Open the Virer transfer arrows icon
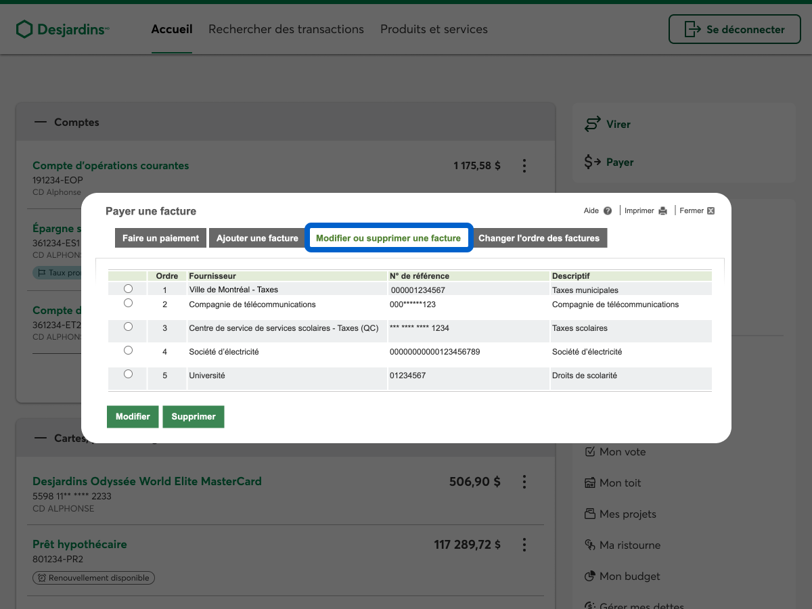This screenshot has height=609, width=812. pos(593,125)
